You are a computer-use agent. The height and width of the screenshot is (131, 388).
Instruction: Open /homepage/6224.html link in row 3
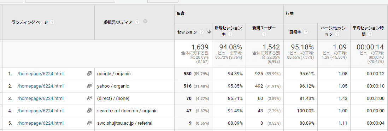click(x=40, y=99)
